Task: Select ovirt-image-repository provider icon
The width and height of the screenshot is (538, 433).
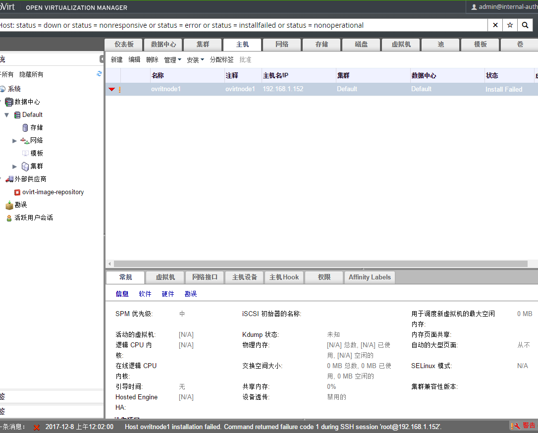Action: (17, 192)
